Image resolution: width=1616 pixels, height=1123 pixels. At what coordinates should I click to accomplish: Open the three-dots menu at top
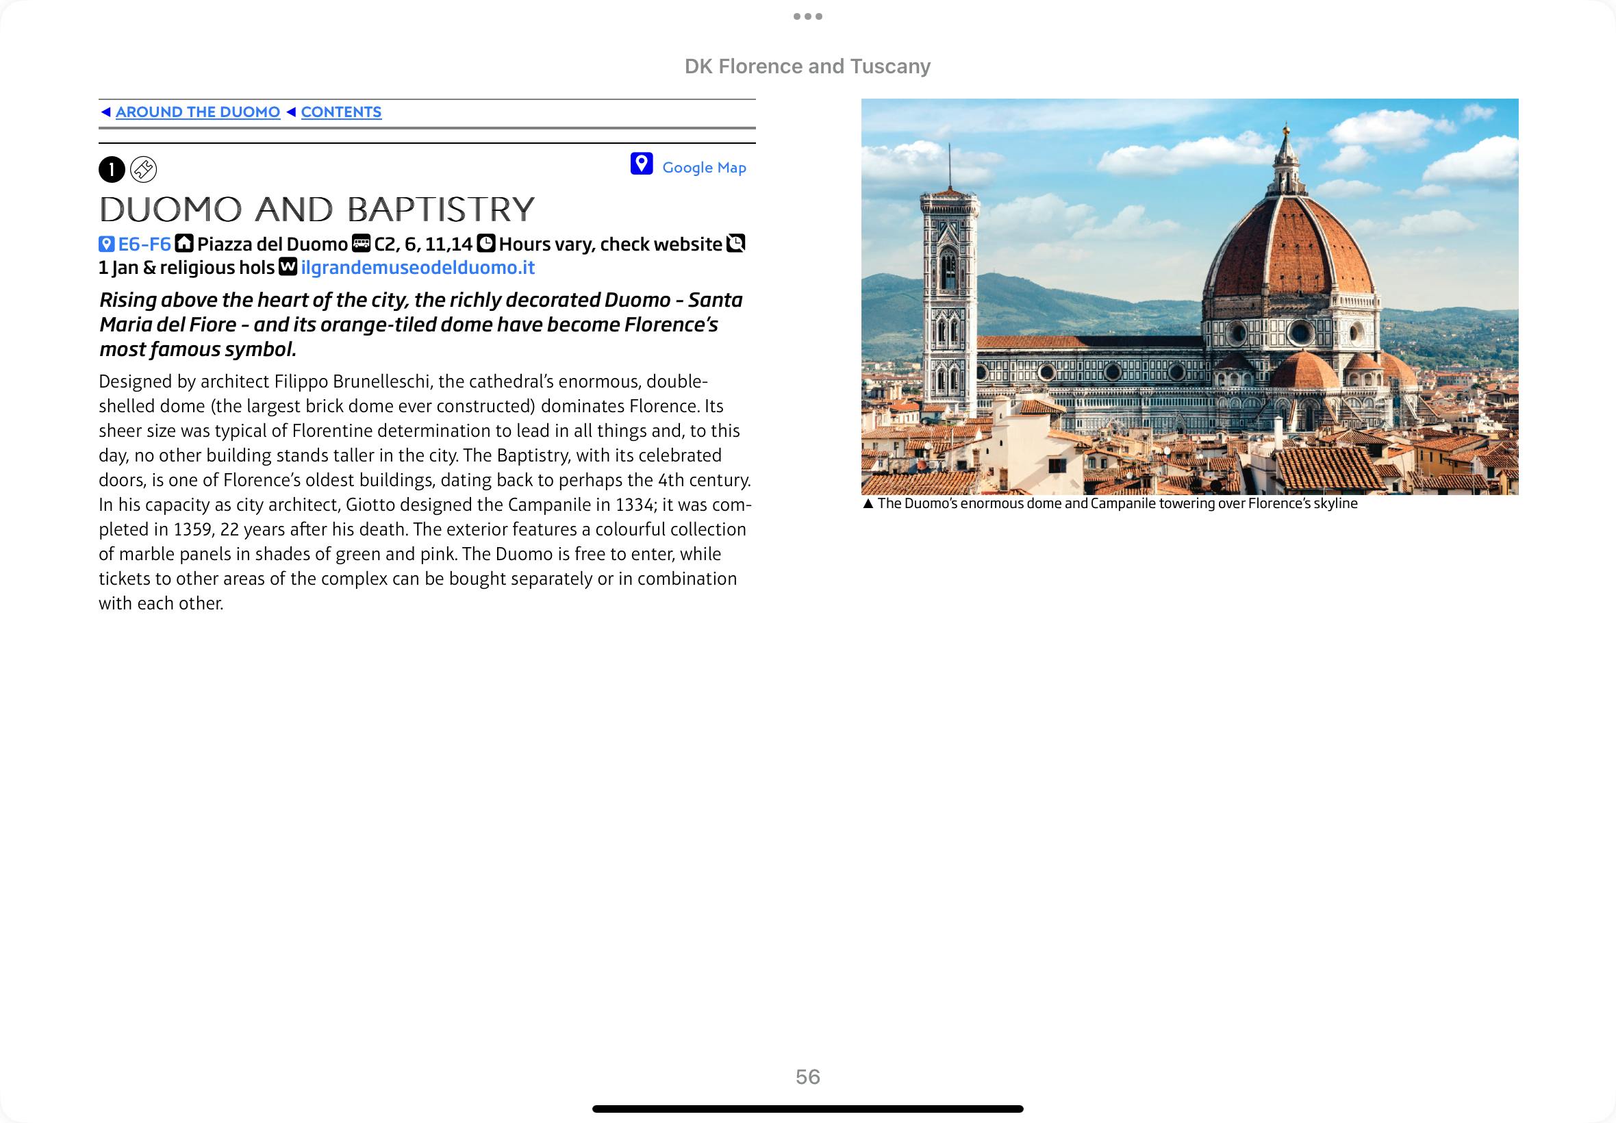click(x=807, y=16)
